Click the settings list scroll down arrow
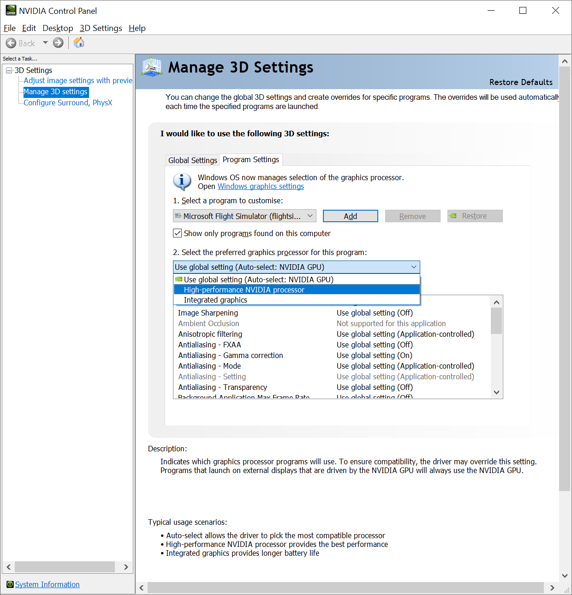 [496, 392]
